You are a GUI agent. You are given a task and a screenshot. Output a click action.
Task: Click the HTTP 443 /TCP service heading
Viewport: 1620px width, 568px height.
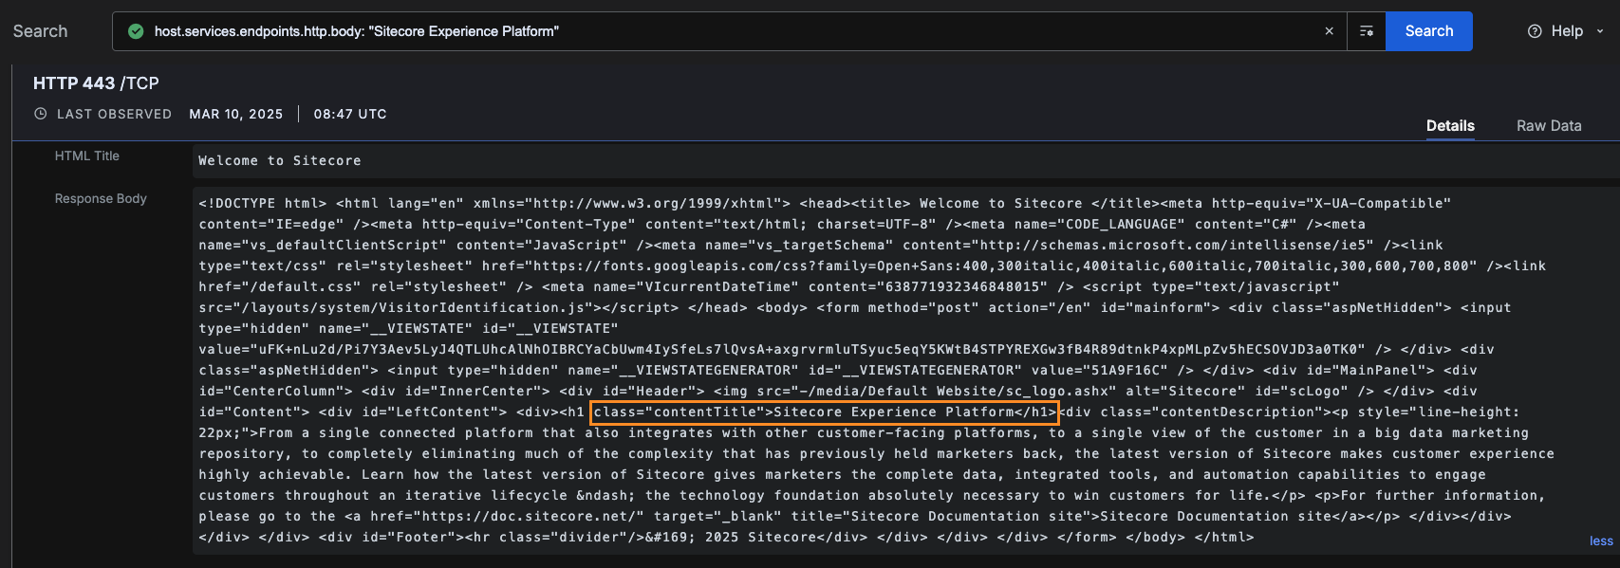click(x=96, y=83)
